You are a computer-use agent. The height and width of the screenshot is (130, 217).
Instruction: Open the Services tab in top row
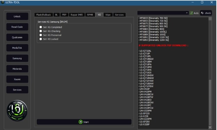[119, 15]
